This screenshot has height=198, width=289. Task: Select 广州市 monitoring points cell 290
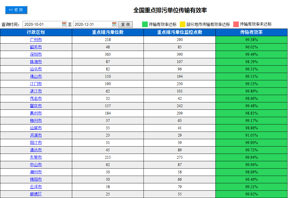[x=180, y=40]
